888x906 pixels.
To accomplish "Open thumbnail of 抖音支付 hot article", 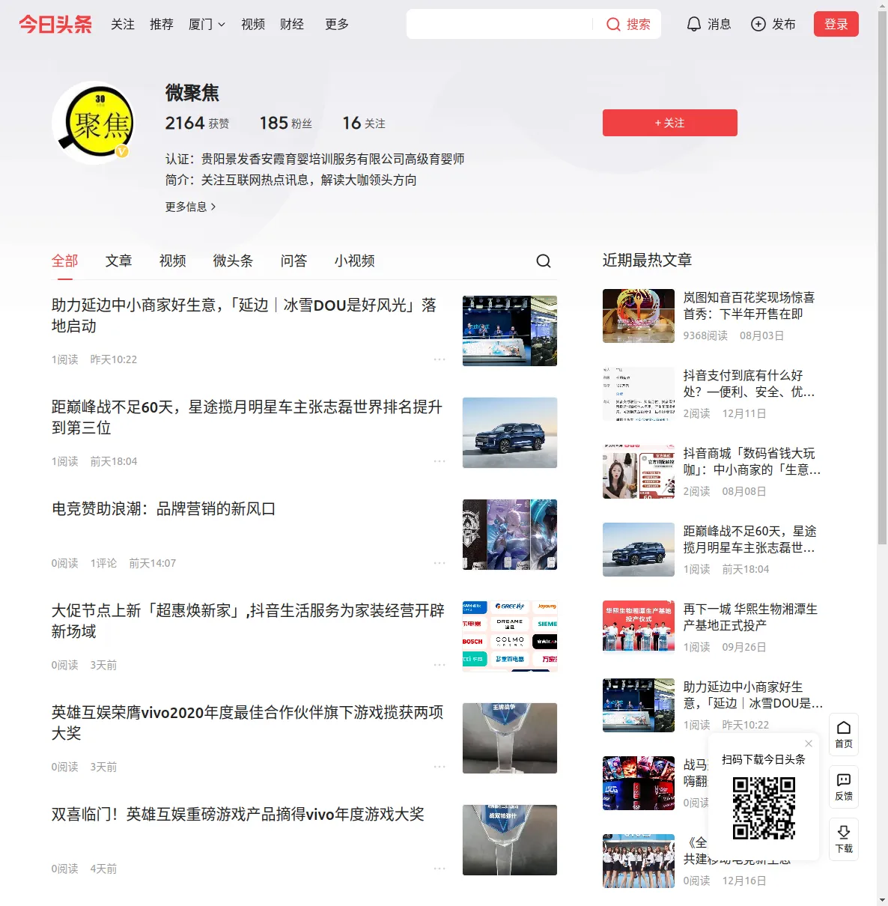I will [639, 394].
